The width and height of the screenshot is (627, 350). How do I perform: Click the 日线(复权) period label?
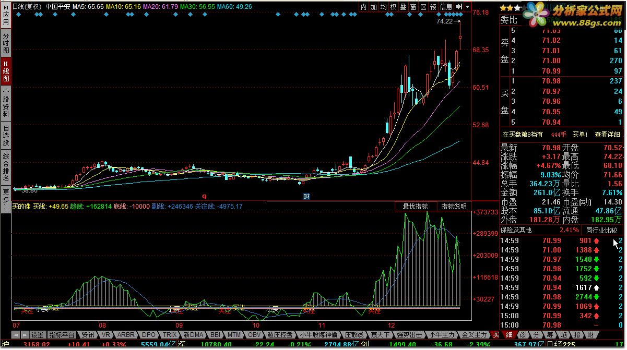[x=27, y=7]
